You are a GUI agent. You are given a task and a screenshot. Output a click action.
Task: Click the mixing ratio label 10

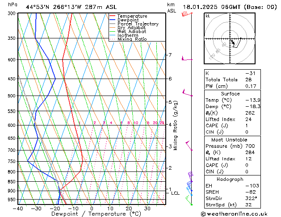[x=136, y=123]
